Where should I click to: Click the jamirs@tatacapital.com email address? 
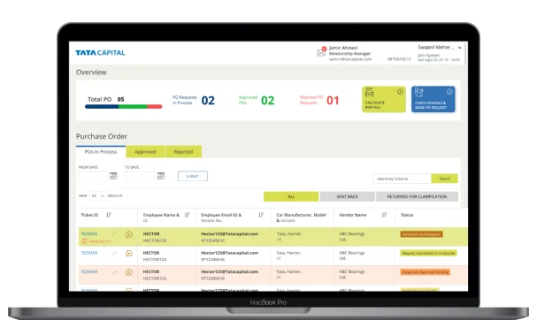350,59
